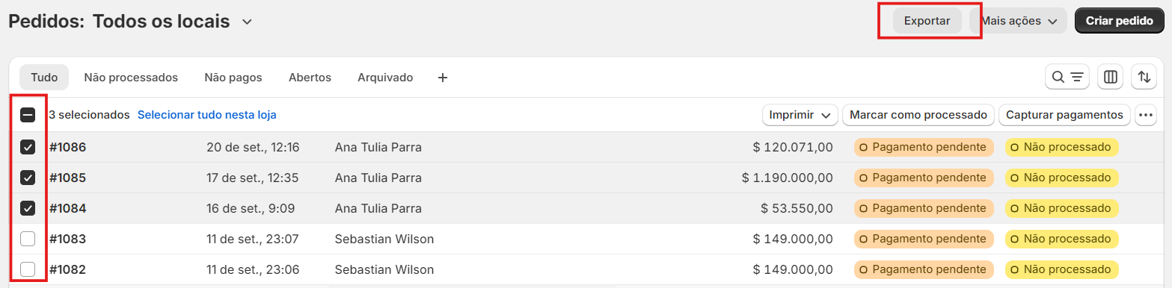Add a new view with plus icon

[x=443, y=78]
